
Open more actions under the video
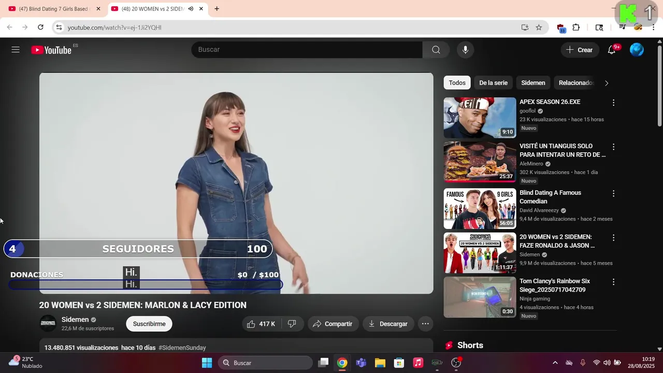point(425,324)
